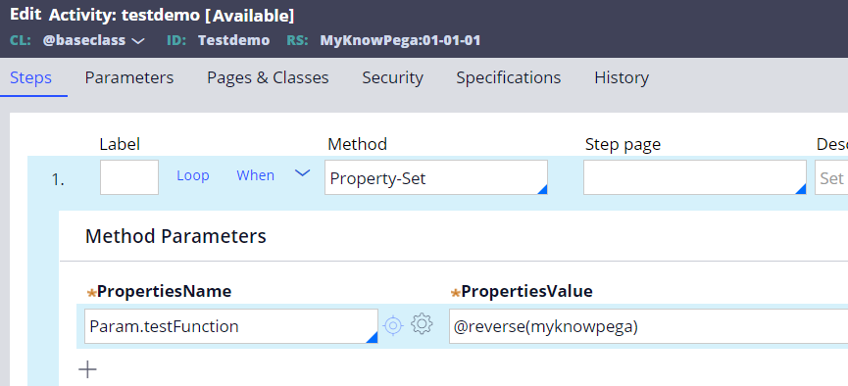The image size is (848, 386).
Task: Click the Loop link in step 1
Action: (x=193, y=175)
